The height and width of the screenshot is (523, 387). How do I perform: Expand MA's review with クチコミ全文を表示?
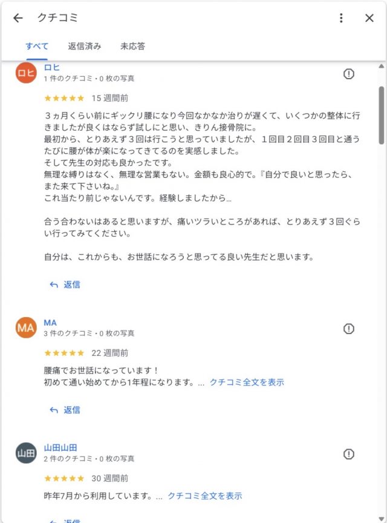pos(247,382)
